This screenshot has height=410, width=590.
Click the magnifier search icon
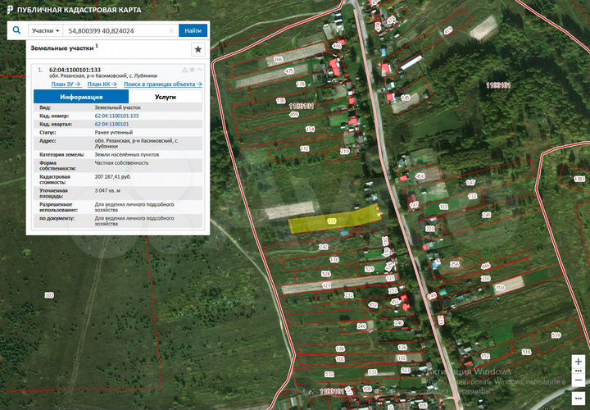point(16,30)
